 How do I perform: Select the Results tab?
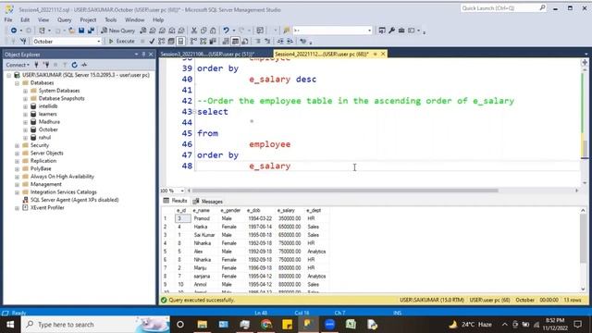click(x=175, y=201)
